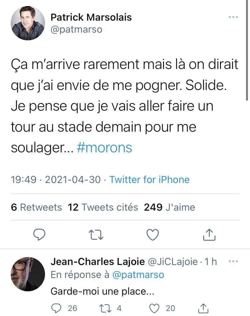
Task: Retweet Jean-Charles Lajoie's reply
Action: (105, 308)
